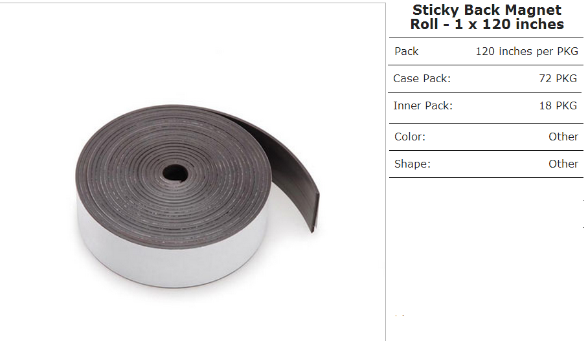Click the center hole of the magnet roll
The height and width of the screenshot is (341, 588).
click(175, 173)
